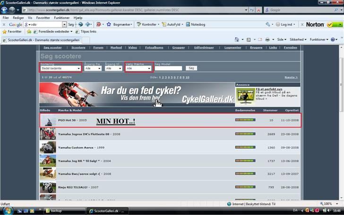
Task: Open the Rediger menu
Action: (x=18, y=18)
